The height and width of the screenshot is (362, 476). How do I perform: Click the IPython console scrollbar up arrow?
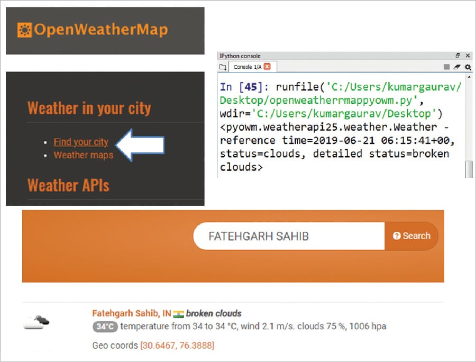pyautogui.click(x=469, y=77)
